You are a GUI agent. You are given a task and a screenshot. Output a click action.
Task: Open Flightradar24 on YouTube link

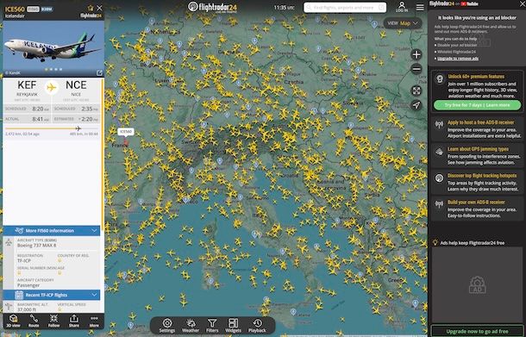click(454, 3)
